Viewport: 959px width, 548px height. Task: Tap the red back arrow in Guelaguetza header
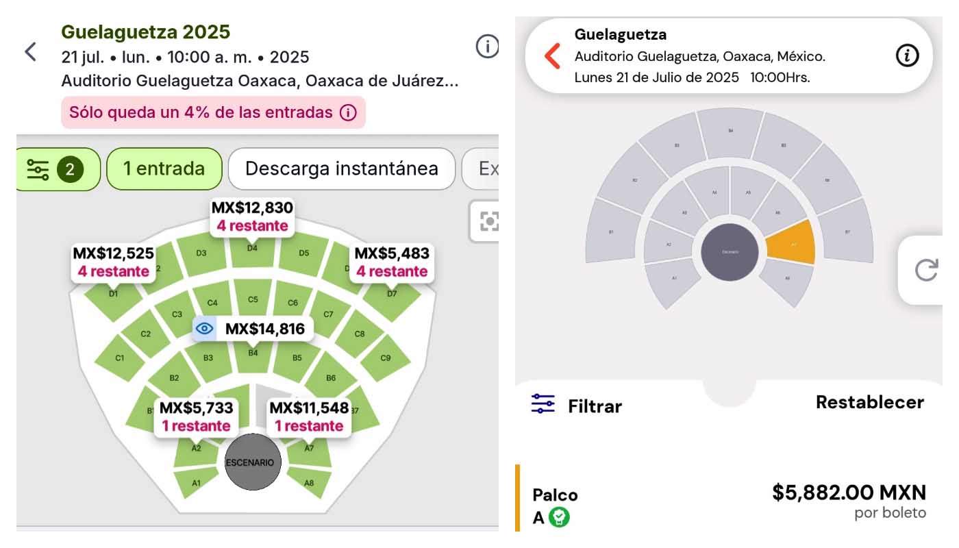point(552,55)
